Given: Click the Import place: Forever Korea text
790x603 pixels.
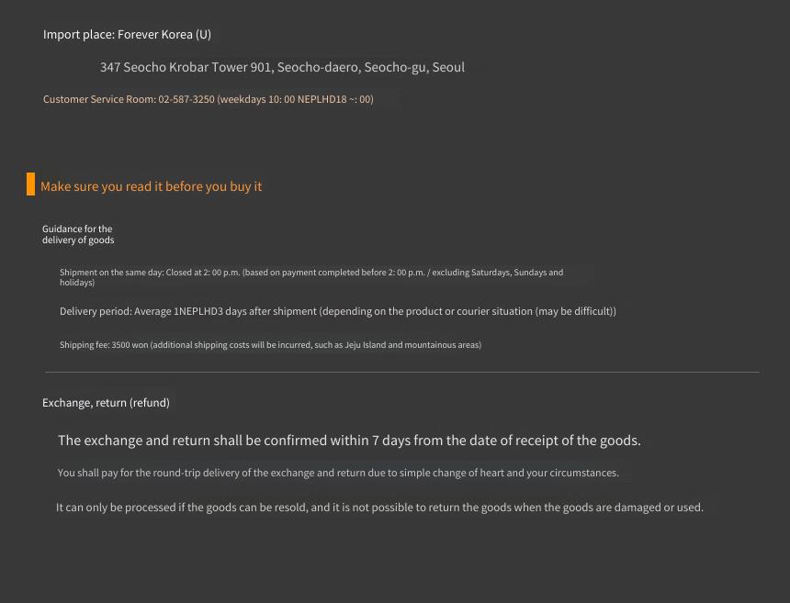Looking at the screenshot, I should [x=127, y=34].
